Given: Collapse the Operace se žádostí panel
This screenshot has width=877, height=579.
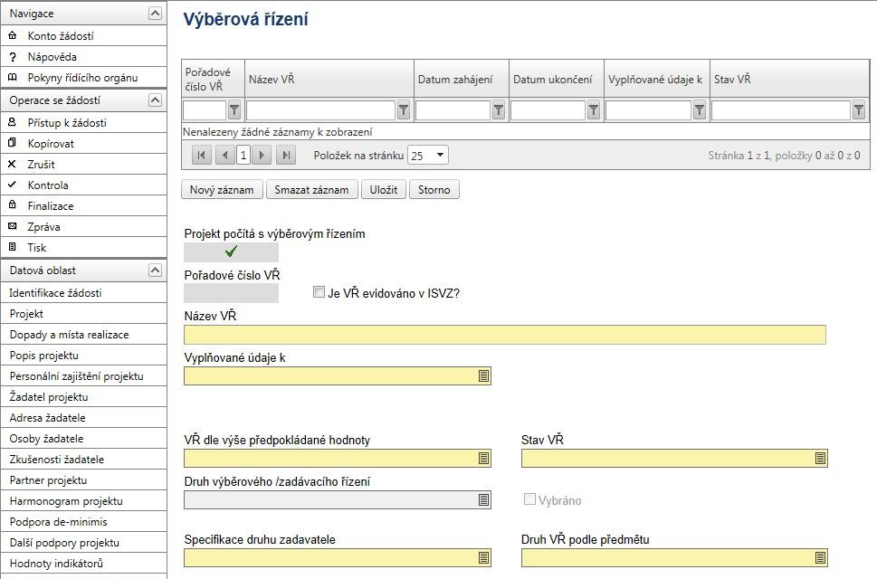Looking at the screenshot, I should (155, 100).
